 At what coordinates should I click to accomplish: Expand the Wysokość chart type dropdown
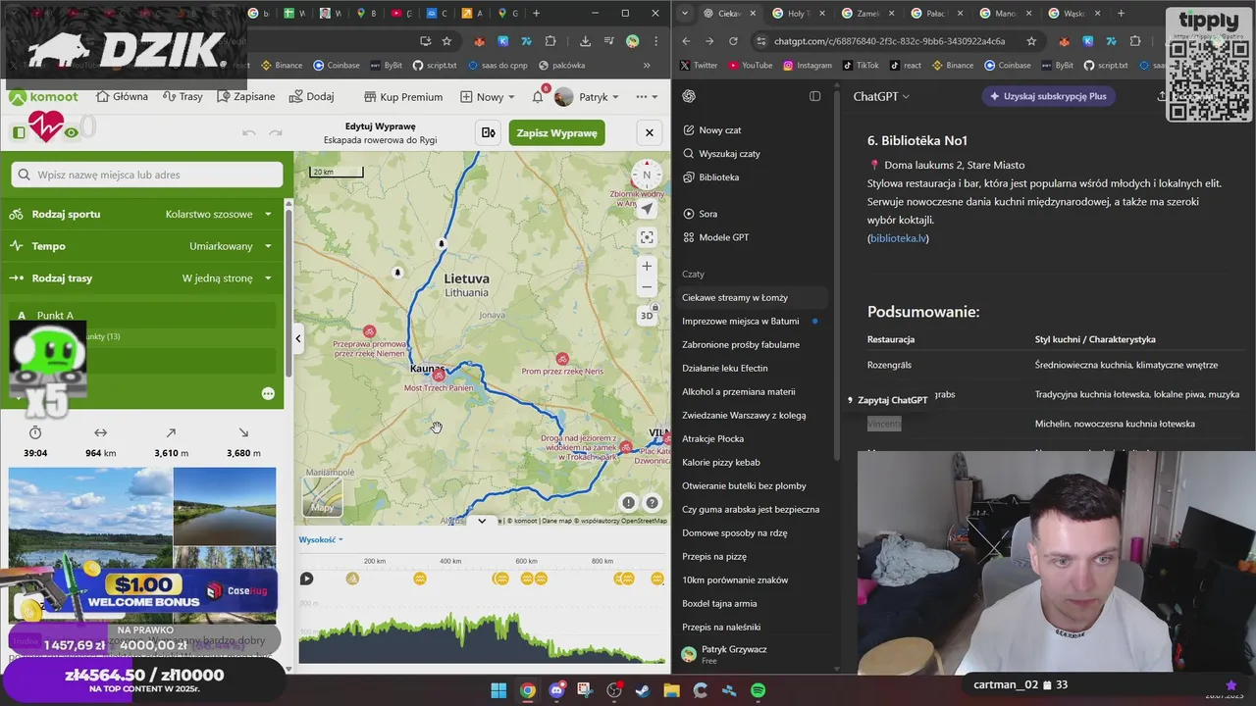click(321, 539)
